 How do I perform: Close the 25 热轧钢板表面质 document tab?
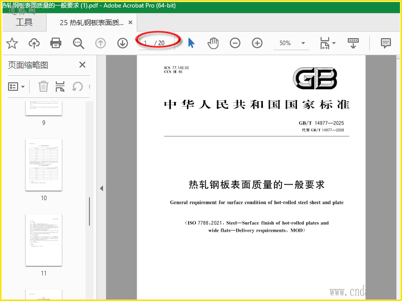(130, 23)
